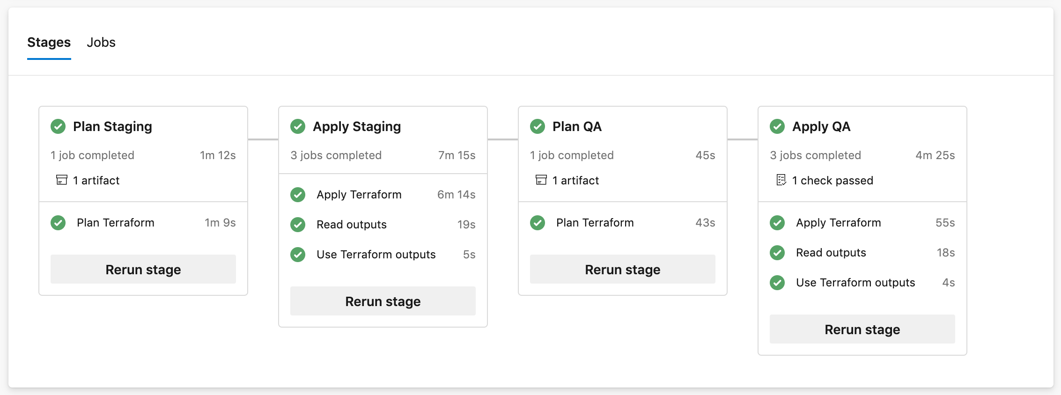Click the Plan Staging success status icon
The width and height of the screenshot is (1061, 395).
(58, 126)
